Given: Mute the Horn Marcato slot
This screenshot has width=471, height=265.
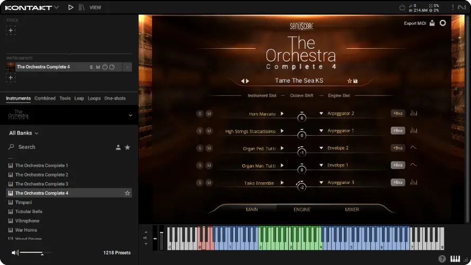Looking at the screenshot, I should (x=209, y=113).
